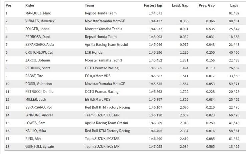Select the Fastest lap column header
246x154 pixels.
point(153,6)
